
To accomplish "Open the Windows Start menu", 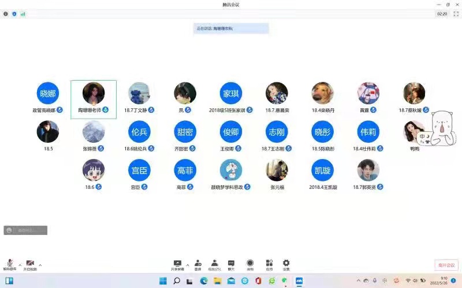I will (163, 281).
